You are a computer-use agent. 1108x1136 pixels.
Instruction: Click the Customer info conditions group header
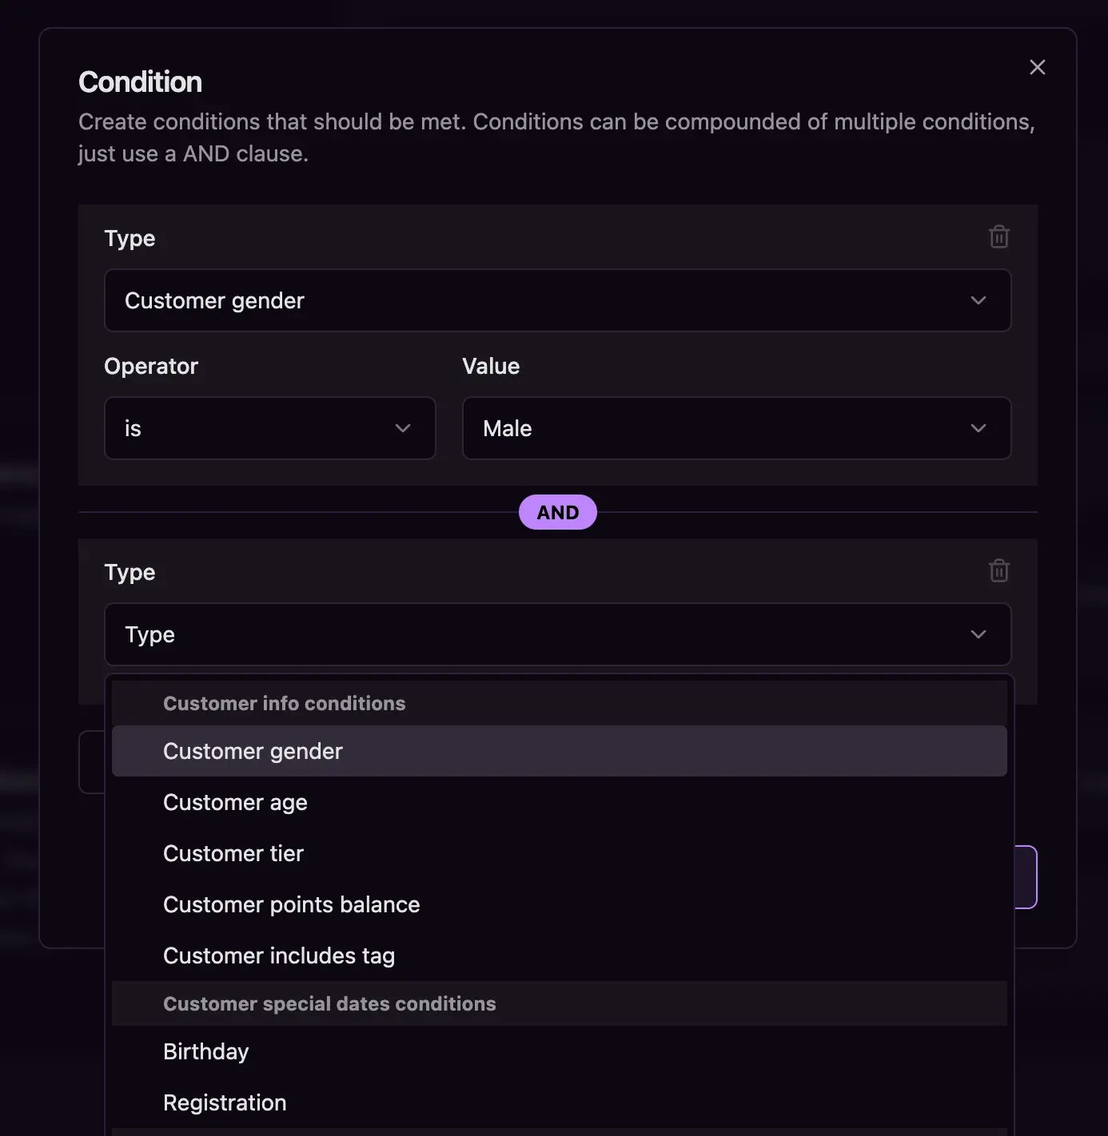click(x=284, y=703)
